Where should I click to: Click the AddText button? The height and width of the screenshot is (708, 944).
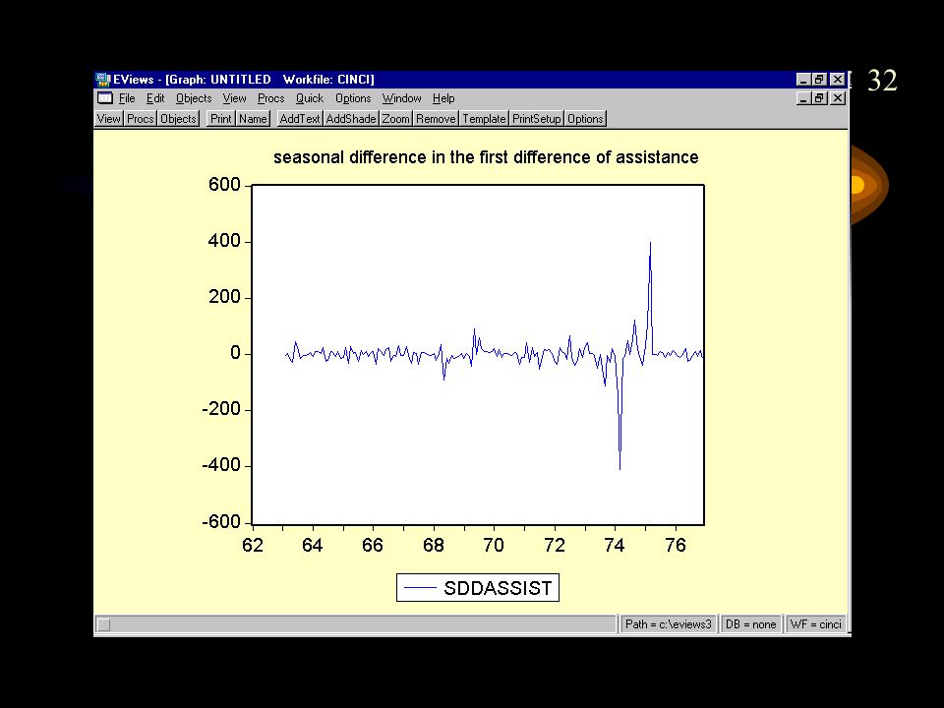pos(300,119)
